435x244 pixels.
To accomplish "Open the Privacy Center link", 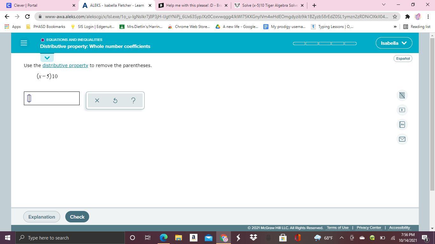I will (369, 227).
